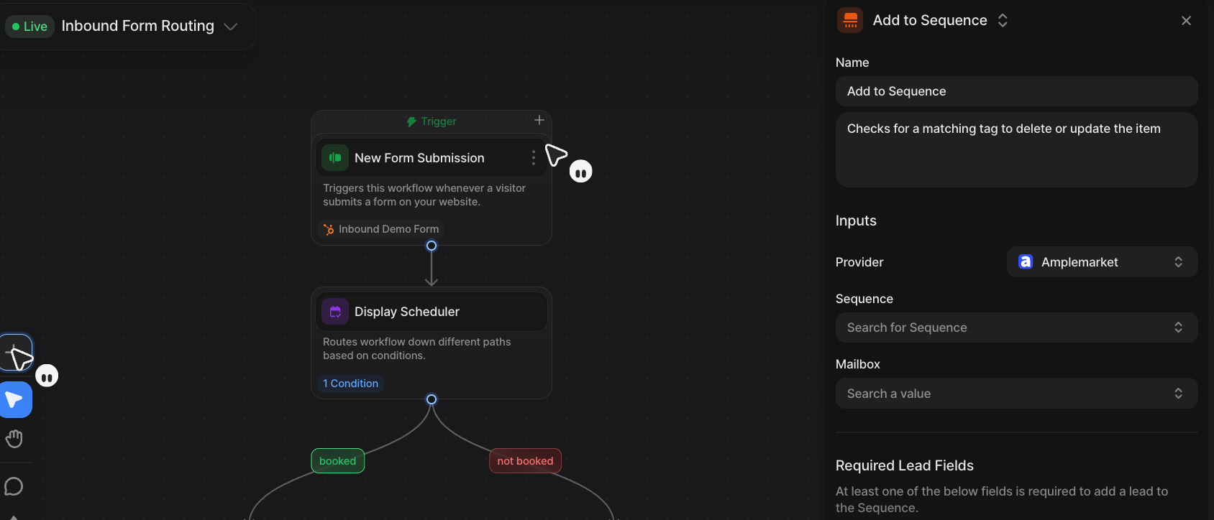Activate the pointer selection tool

coord(14,400)
